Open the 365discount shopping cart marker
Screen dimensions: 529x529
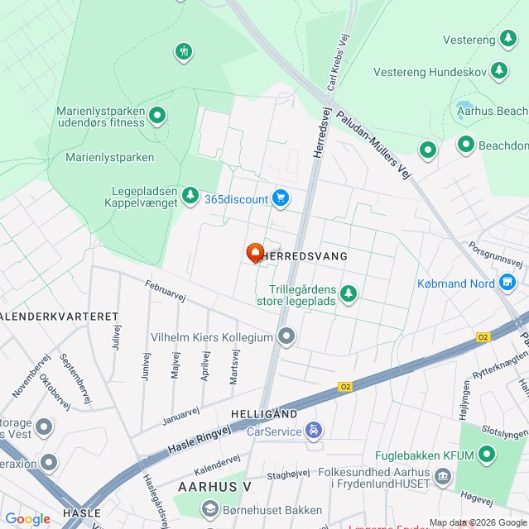coord(281,198)
